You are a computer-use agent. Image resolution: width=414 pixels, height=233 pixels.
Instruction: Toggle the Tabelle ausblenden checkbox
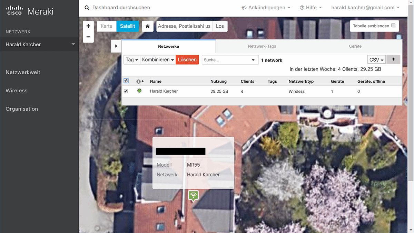[393, 26]
